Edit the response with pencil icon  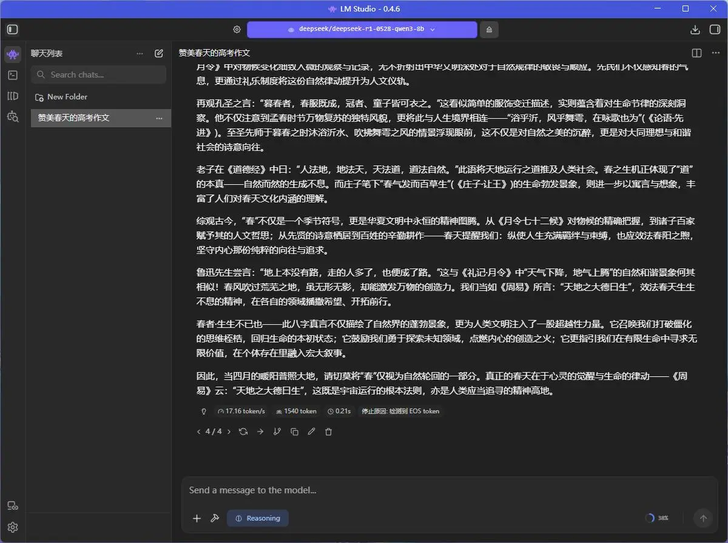tap(311, 431)
